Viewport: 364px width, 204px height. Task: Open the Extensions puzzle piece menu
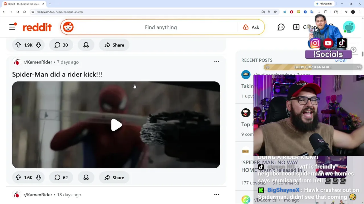click(326, 12)
